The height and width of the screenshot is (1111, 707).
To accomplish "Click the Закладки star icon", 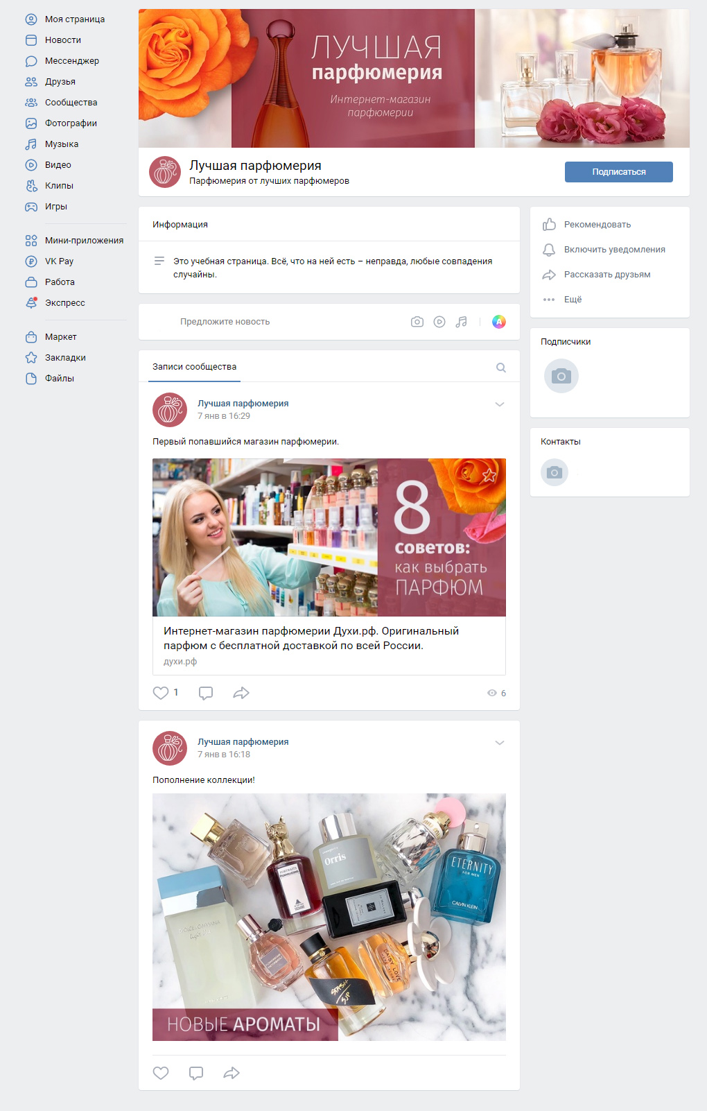I will click(31, 358).
